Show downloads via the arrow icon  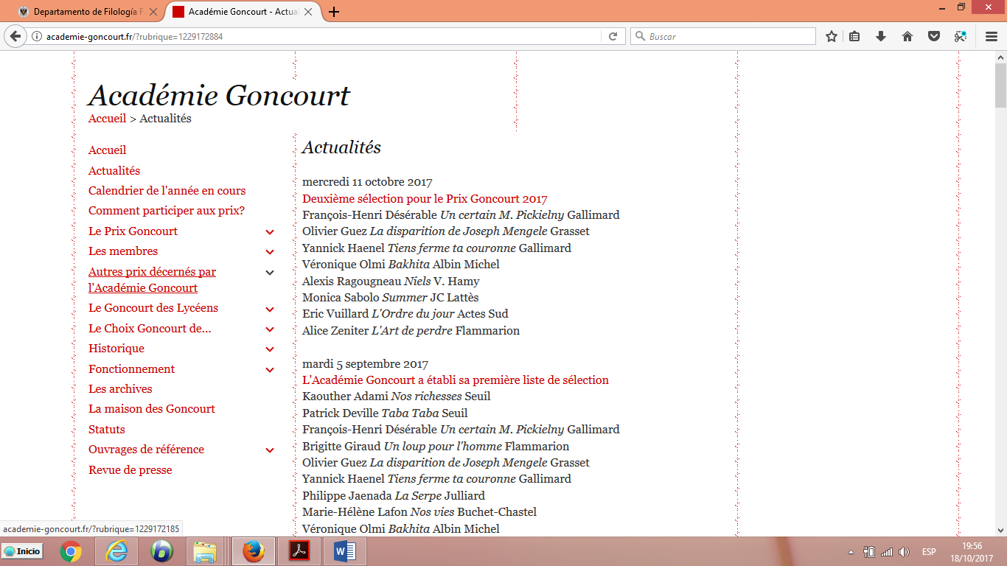pyautogui.click(x=880, y=36)
